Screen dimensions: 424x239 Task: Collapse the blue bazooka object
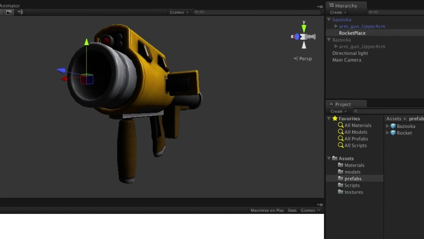tap(329, 20)
